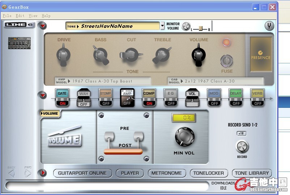Screen dimensions: 290x195
Task: Click the GUITARPORT ONLINE button
Action: [x=82, y=173]
